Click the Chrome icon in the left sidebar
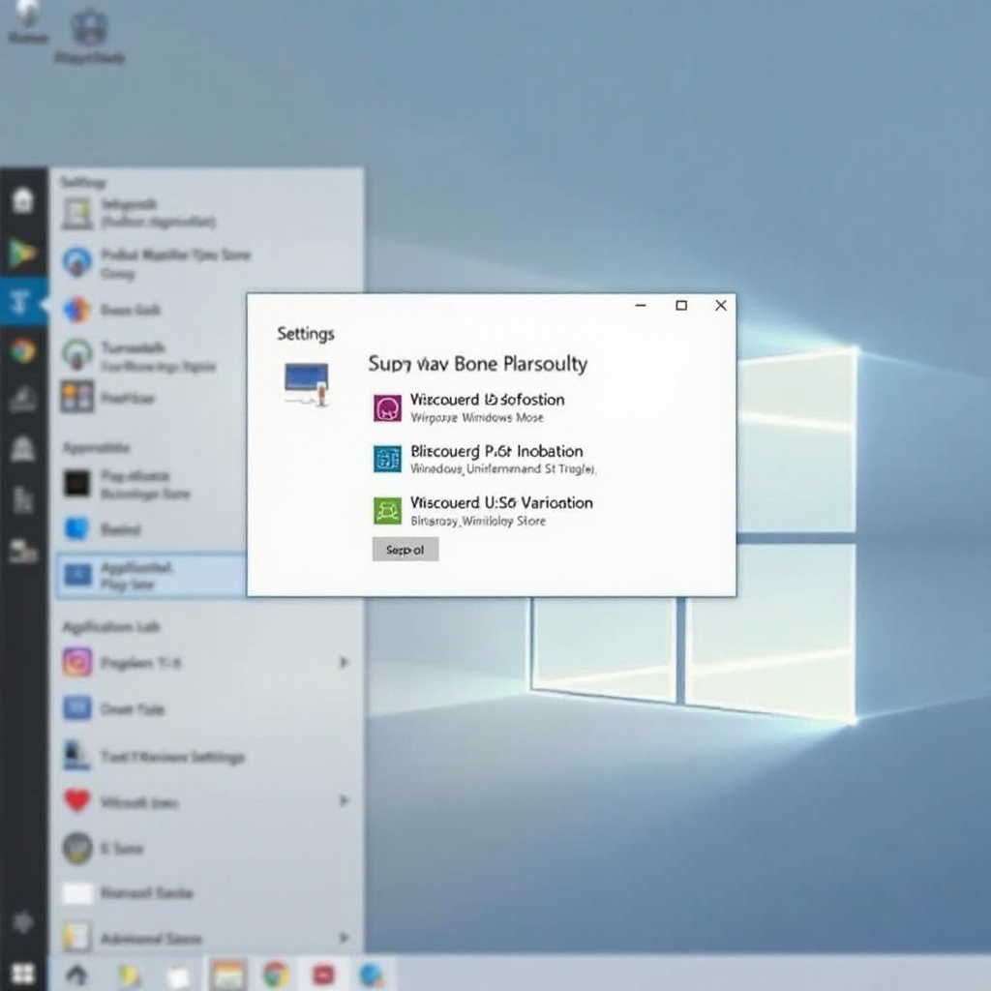The image size is (991, 991). click(x=22, y=350)
